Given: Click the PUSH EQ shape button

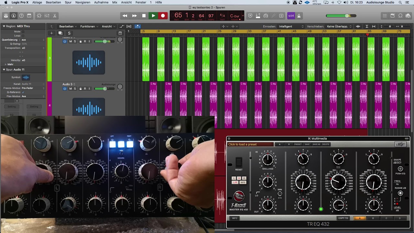Looking at the screenshot, I should (400, 169).
